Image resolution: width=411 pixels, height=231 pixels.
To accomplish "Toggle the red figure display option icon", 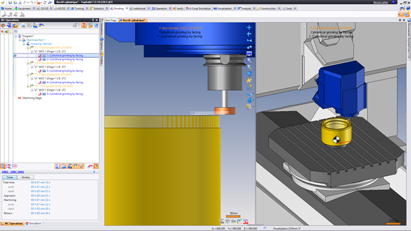I will point(96,166).
